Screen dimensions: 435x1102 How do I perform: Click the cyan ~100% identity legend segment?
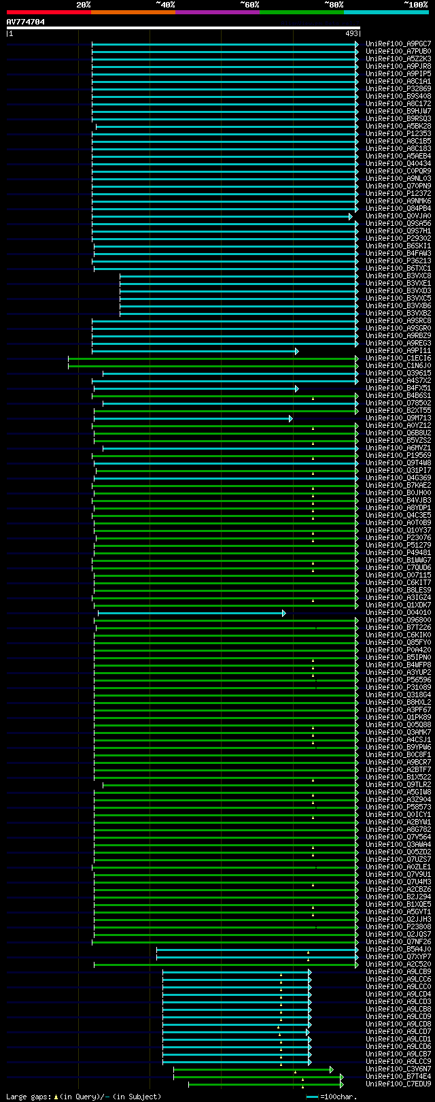pyautogui.click(x=385, y=12)
